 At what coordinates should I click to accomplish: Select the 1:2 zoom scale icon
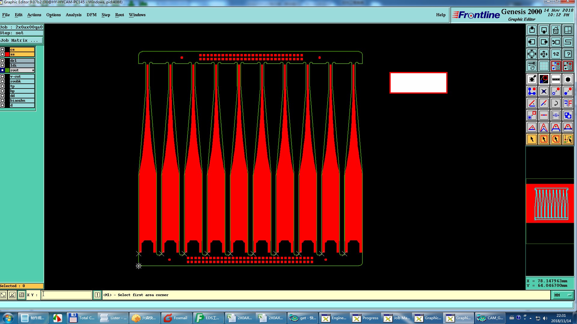[556, 54]
